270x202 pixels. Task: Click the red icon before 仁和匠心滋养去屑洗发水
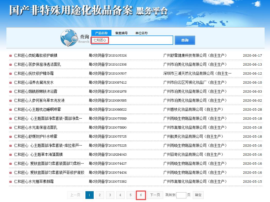tap(10, 82)
